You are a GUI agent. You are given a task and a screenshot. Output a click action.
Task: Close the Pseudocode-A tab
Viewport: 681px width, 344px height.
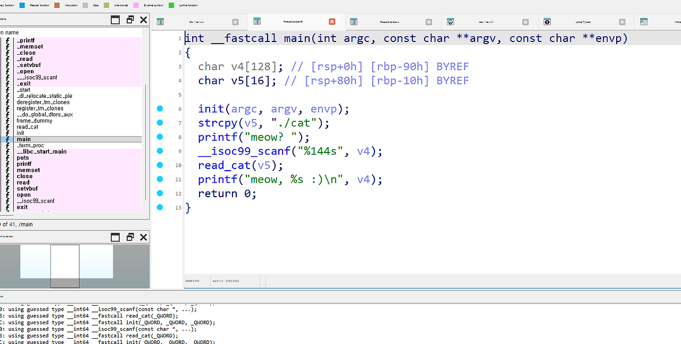pyautogui.click(x=429, y=22)
